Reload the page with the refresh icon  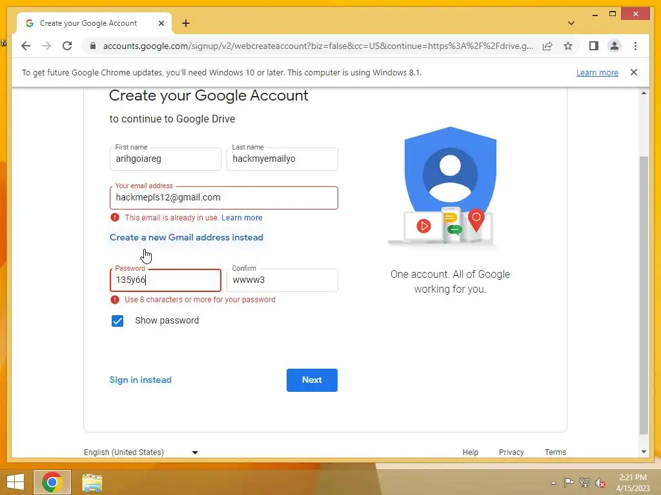click(x=67, y=46)
